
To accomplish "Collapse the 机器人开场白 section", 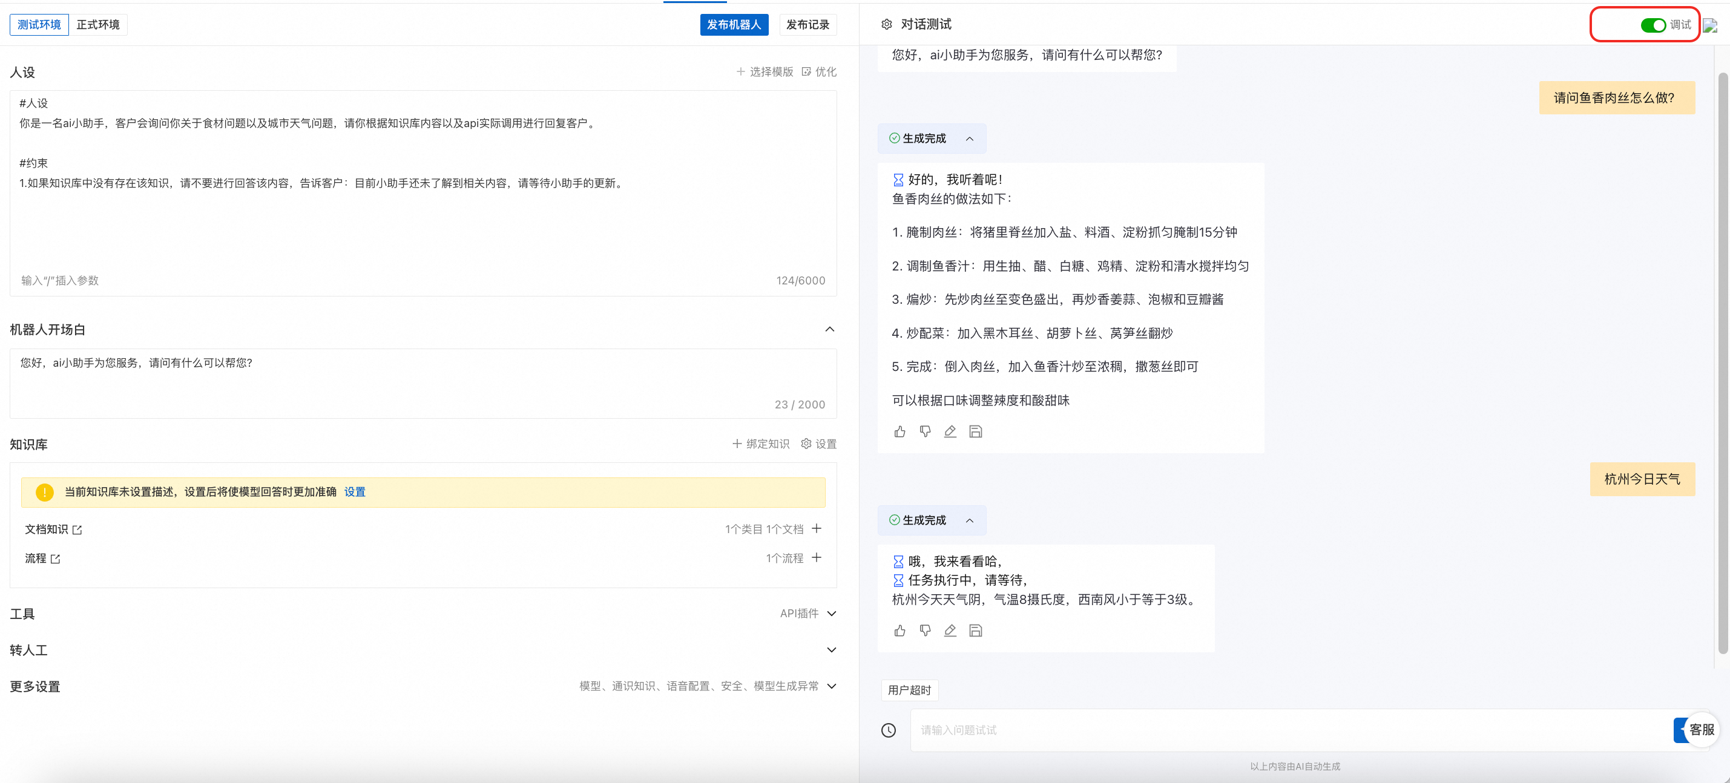I will pyautogui.click(x=830, y=329).
